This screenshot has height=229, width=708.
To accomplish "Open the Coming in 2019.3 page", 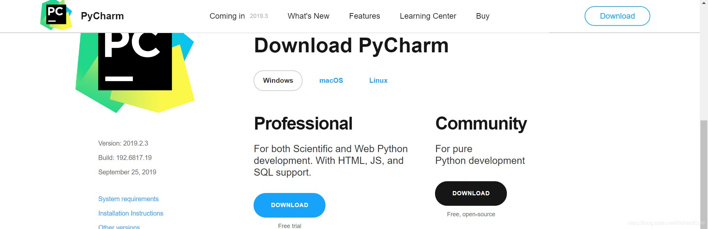I will point(239,16).
